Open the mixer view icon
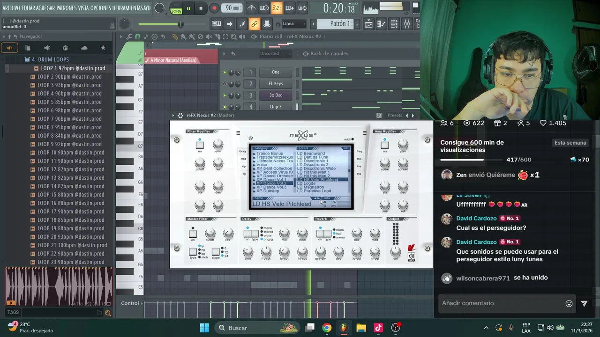The width and height of the screenshot is (600, 337). (406, 24)
